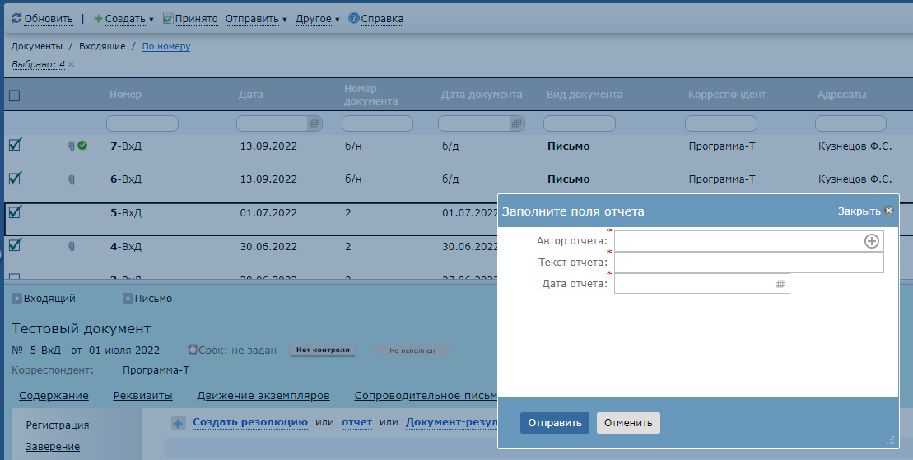Click the Номер column filter field
Screen dimensions: 913x460
click(x=142, y=123)
